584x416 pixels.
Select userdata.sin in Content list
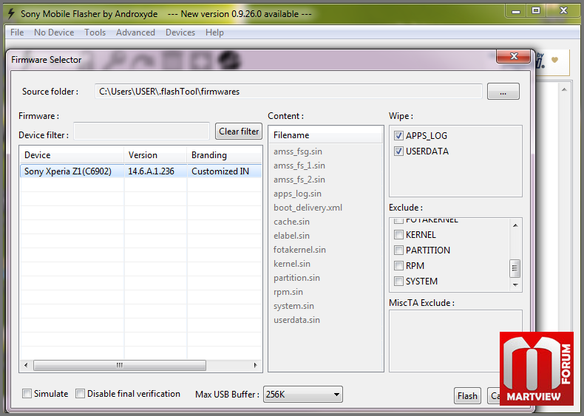(296, 320)
